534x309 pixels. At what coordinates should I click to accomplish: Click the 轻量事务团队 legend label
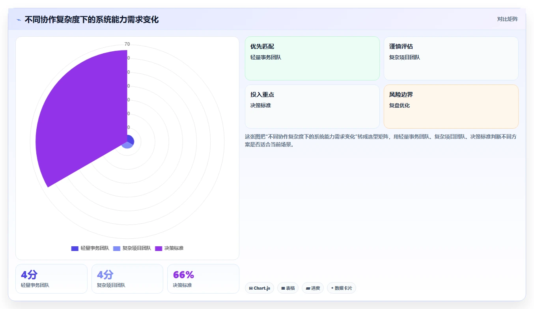click(95, 248)
